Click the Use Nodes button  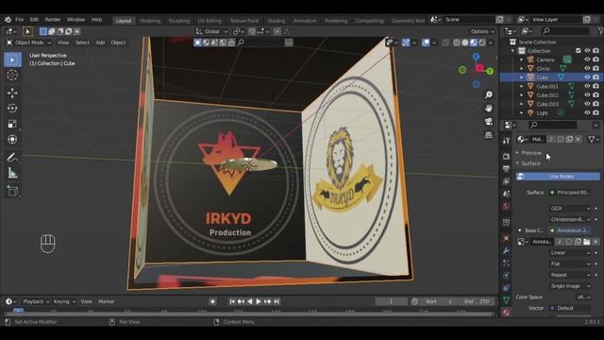pyautogui.click(x=558, y=177)
